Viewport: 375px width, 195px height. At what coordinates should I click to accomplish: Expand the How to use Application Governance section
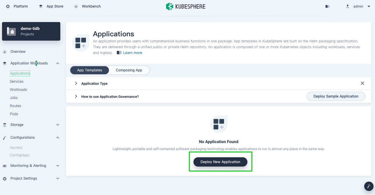tap(76, 96)
